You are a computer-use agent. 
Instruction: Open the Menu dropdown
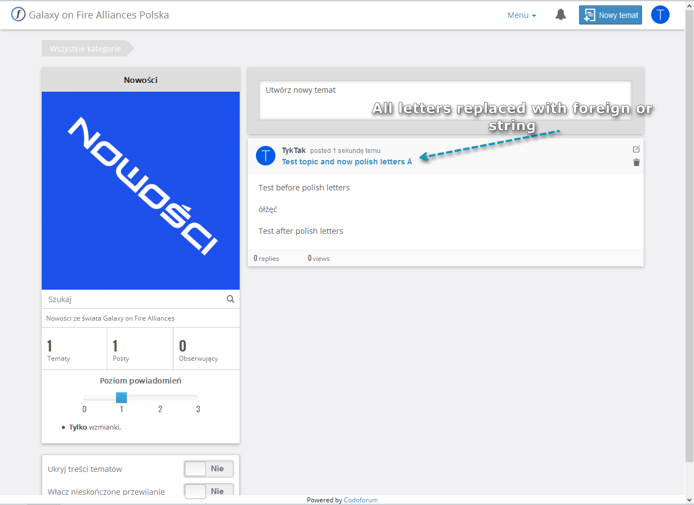[522, 15]
